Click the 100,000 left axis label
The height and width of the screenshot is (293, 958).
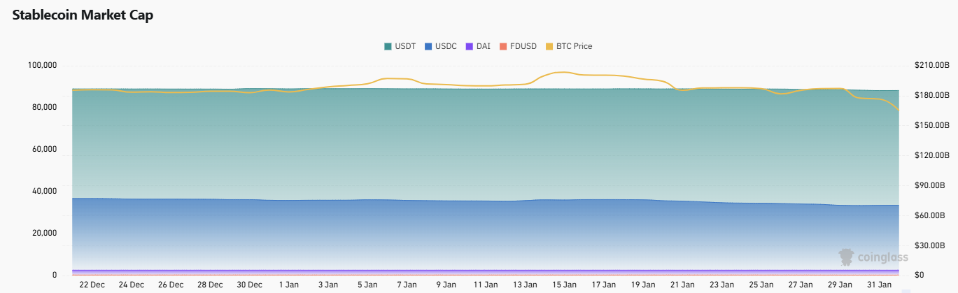42,66
